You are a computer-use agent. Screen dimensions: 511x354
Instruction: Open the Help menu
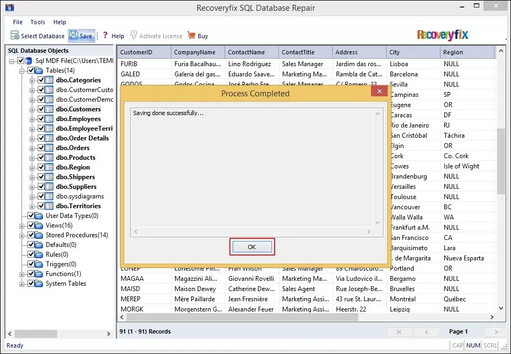(x=60, y=22)
